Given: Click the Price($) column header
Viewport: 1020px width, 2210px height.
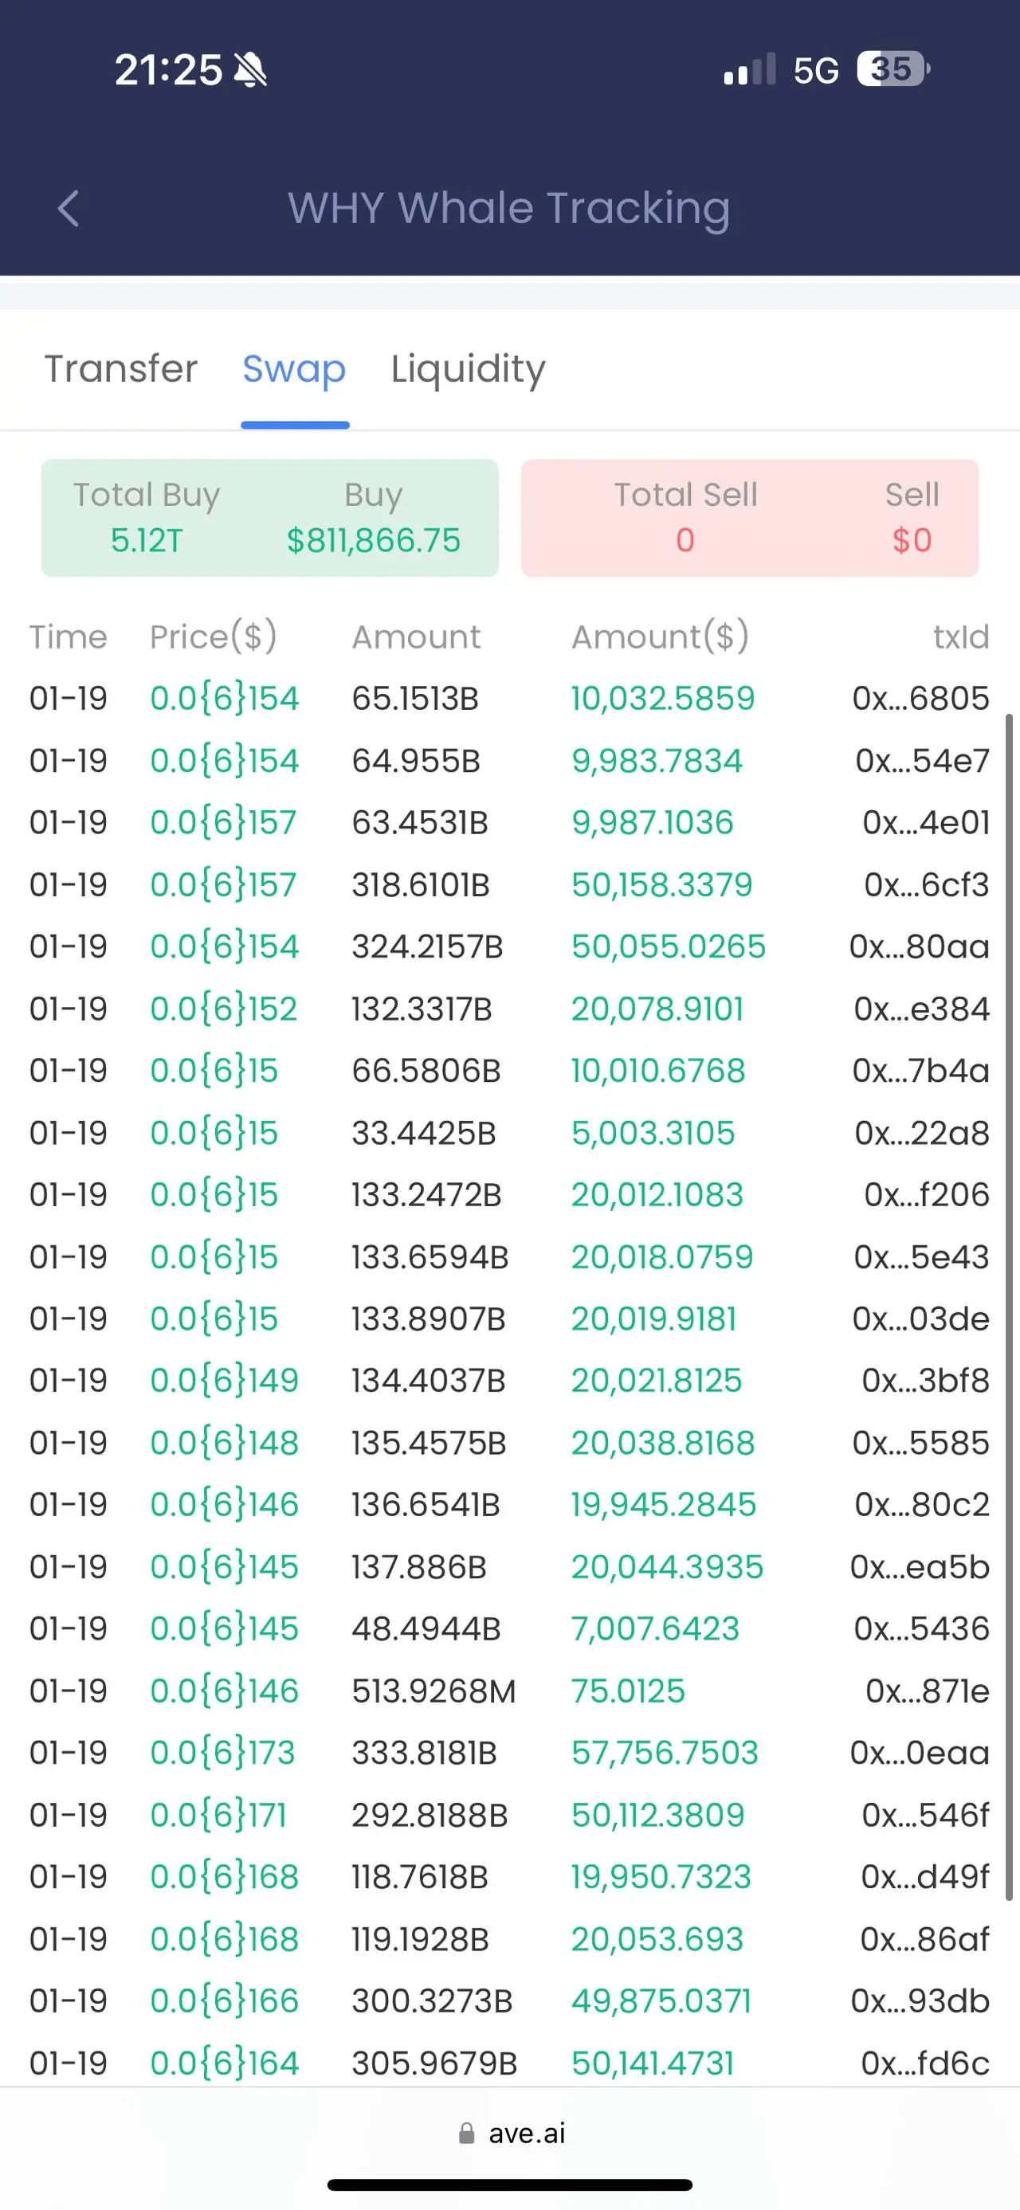Looking at the screenshot, I should tap(213, 637).
